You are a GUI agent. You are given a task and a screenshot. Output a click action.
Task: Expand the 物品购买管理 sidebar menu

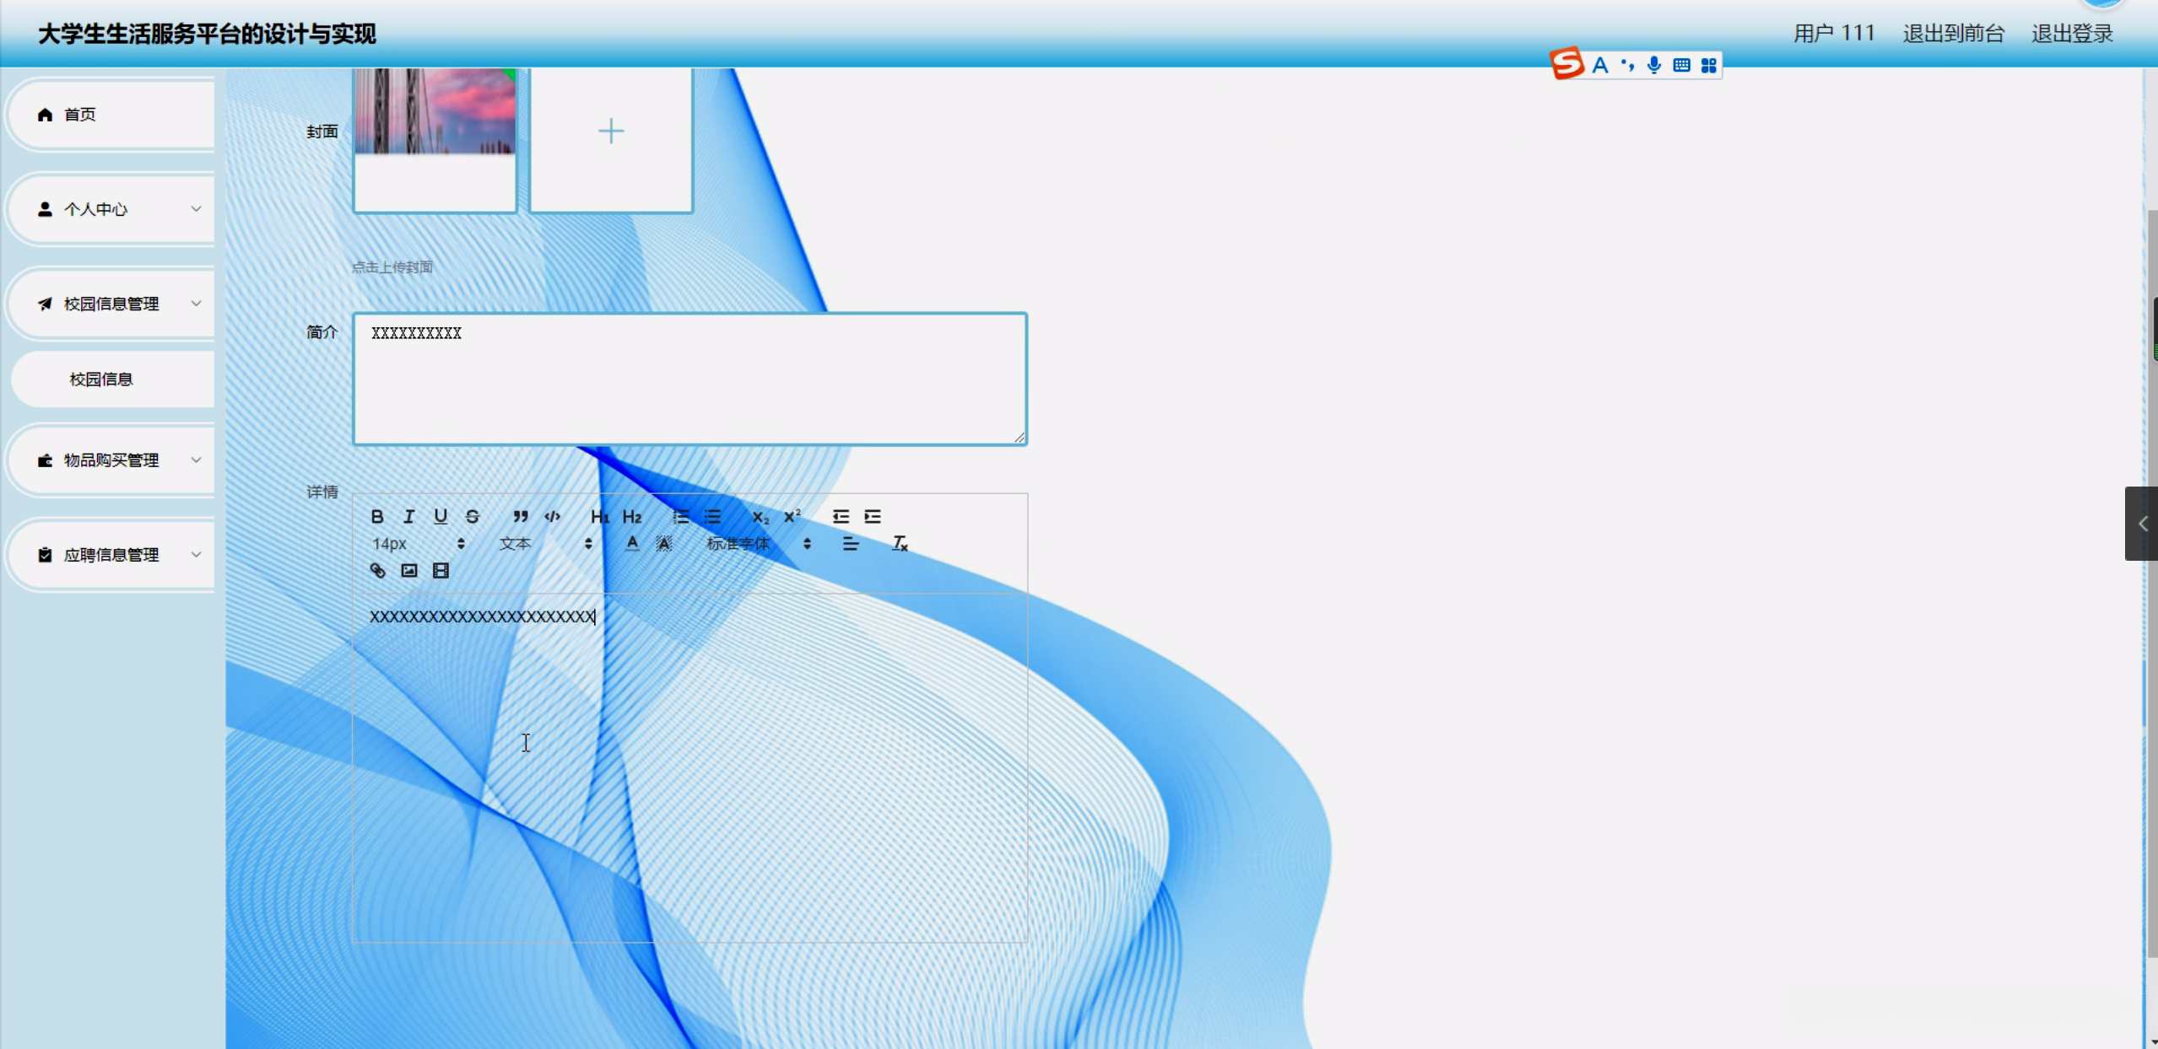pyautogui.click(x=111, y=460)
